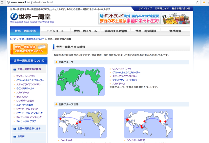Image resolution: width=209 pixels, height=143 pixels.
Task: Click the green world map image
Action: click(x=80, y=81)
